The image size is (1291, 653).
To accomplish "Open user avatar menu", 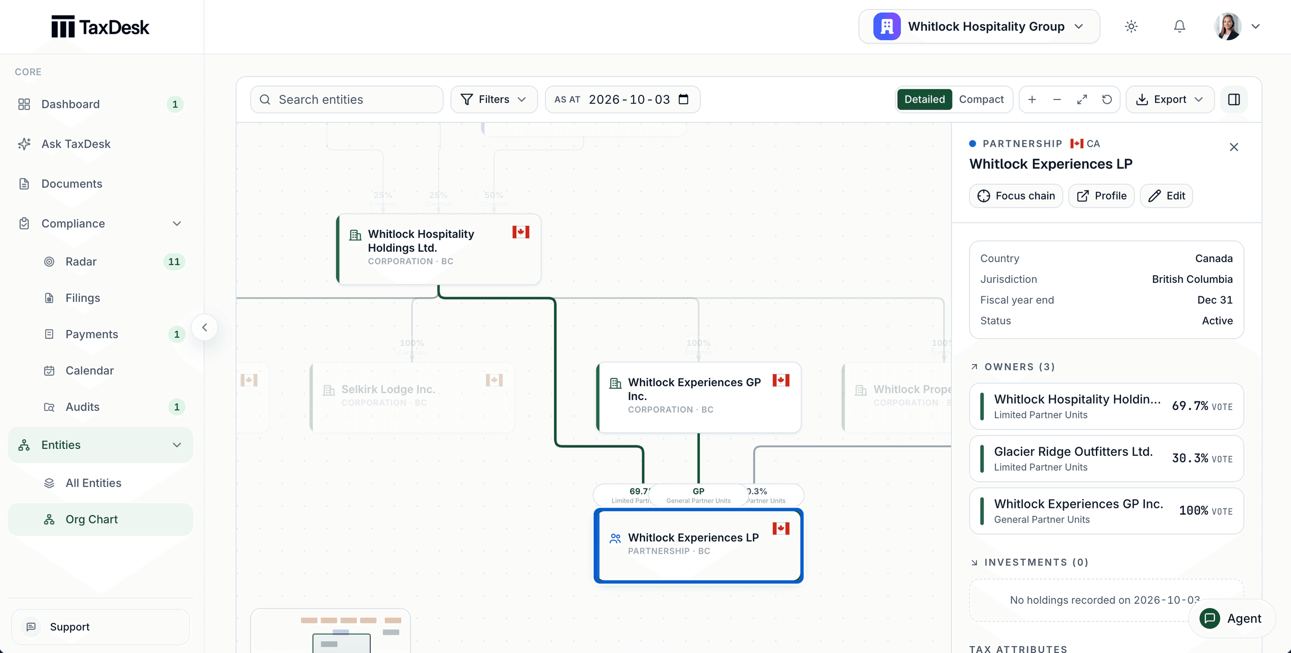I will coord(1236,27).
